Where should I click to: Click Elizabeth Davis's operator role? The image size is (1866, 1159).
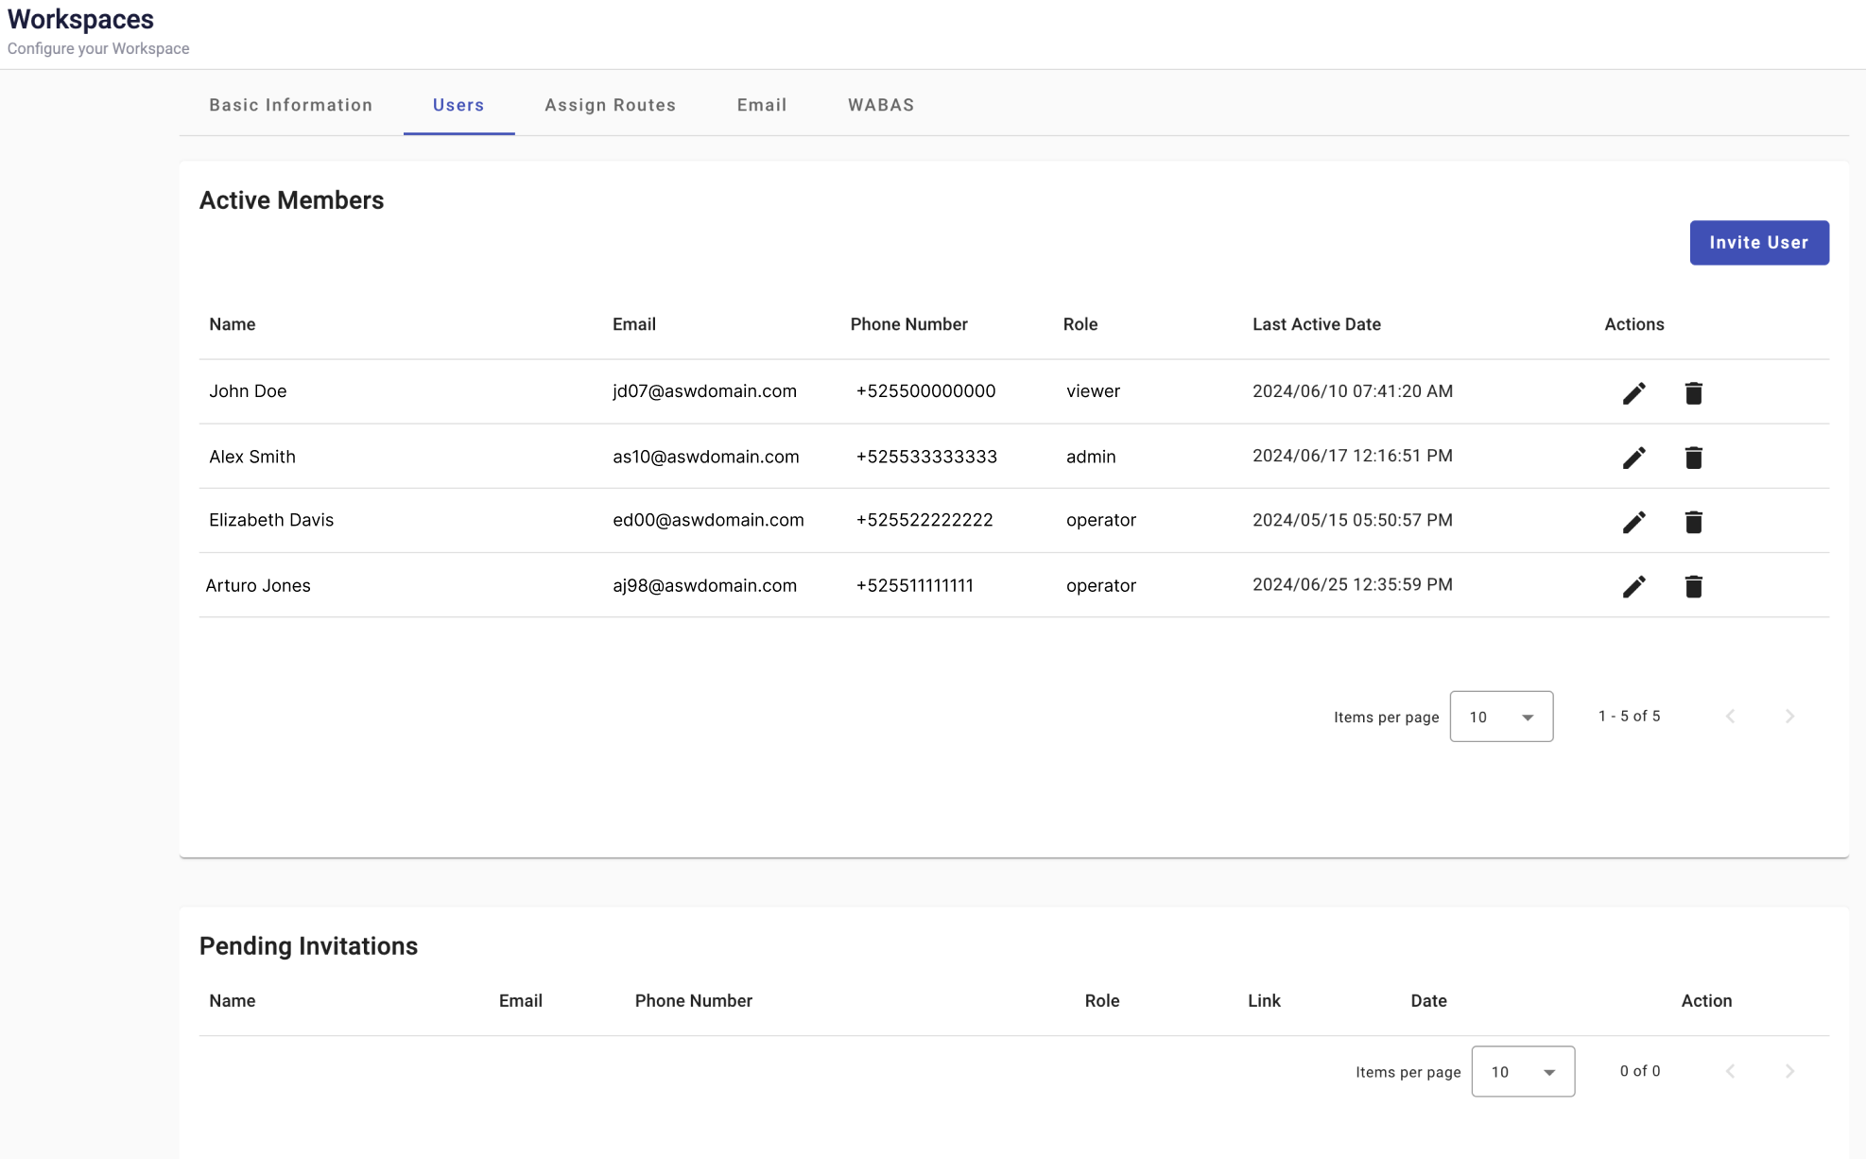point(1101,520)
